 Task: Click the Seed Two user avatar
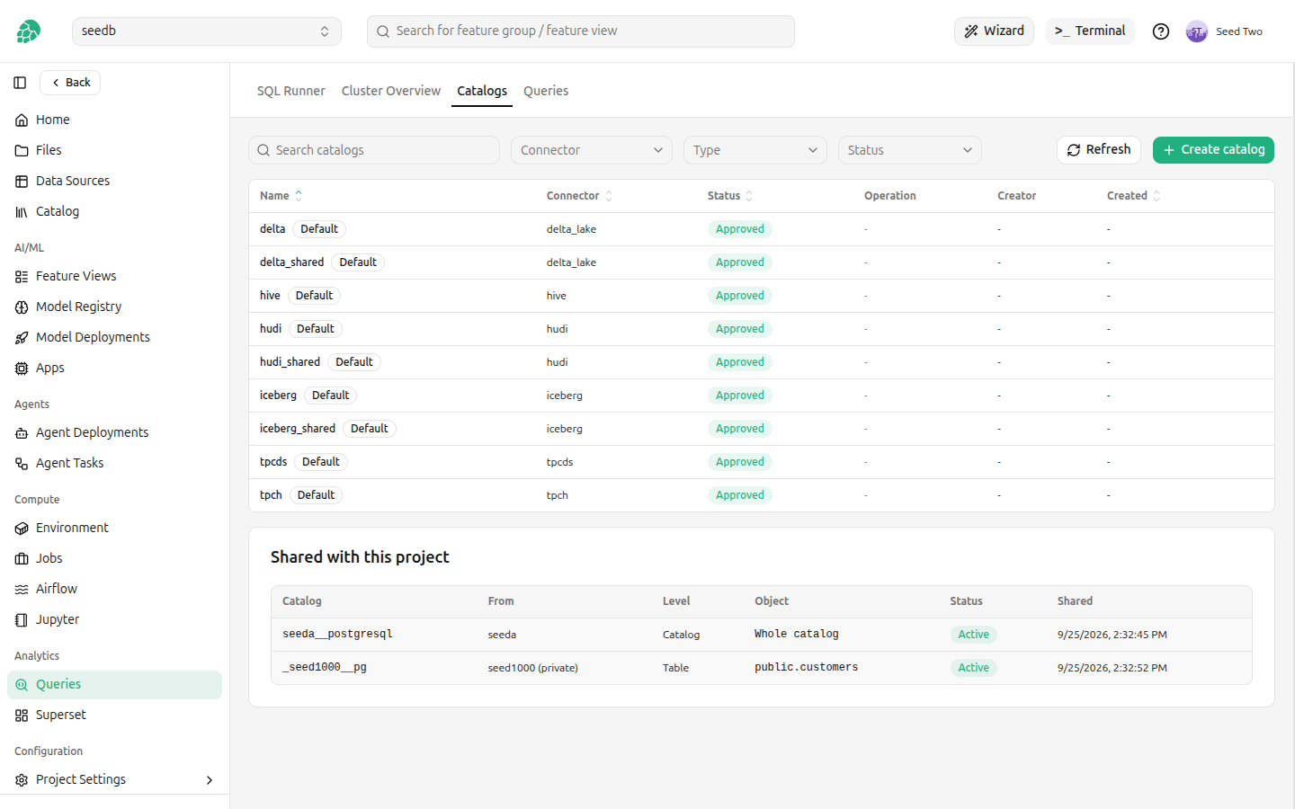pyautogui.click(x=1196, y=31)
